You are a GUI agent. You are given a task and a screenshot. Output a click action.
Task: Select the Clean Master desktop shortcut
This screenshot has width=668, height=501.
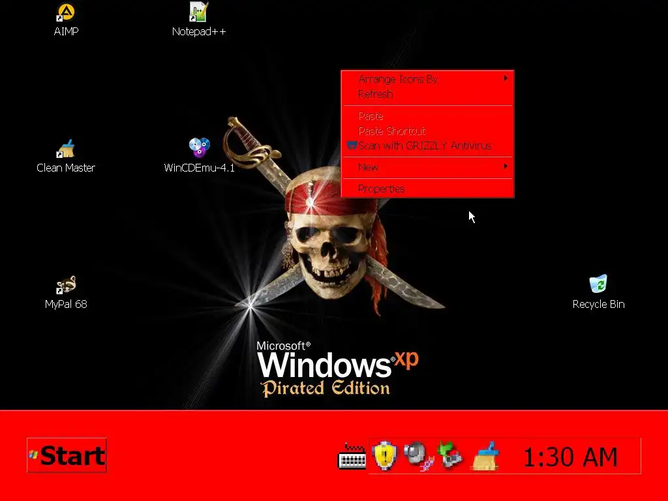point(66,149)
